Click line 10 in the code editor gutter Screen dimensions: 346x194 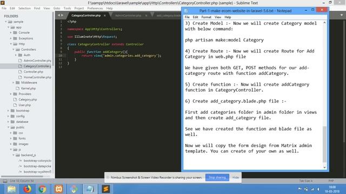tap(60, 56)
